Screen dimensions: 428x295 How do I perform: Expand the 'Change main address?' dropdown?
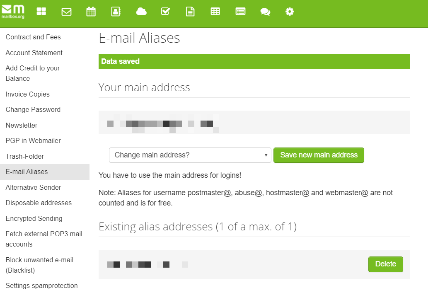point(190,155)
